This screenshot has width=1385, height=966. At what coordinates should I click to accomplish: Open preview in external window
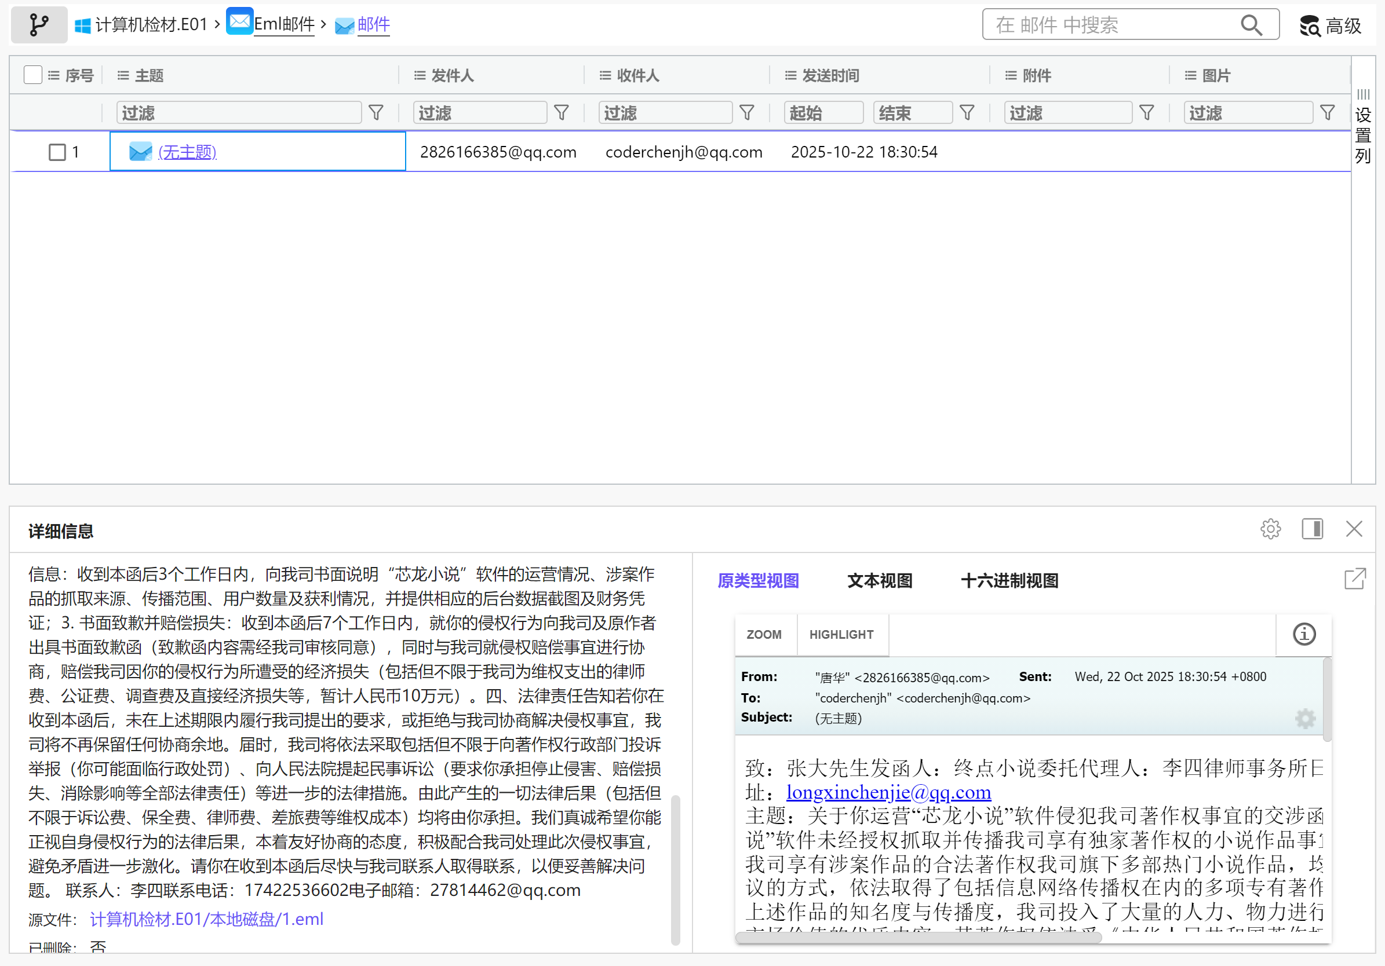[1355, 579]
